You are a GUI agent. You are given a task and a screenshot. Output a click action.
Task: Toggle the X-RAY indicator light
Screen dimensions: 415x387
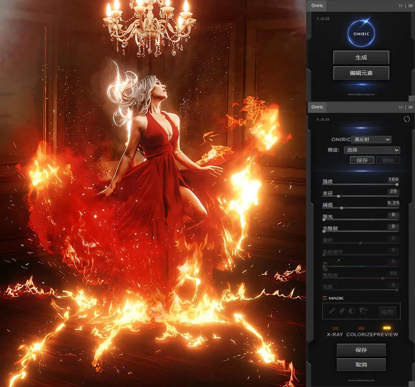click(x=335, y=328)
